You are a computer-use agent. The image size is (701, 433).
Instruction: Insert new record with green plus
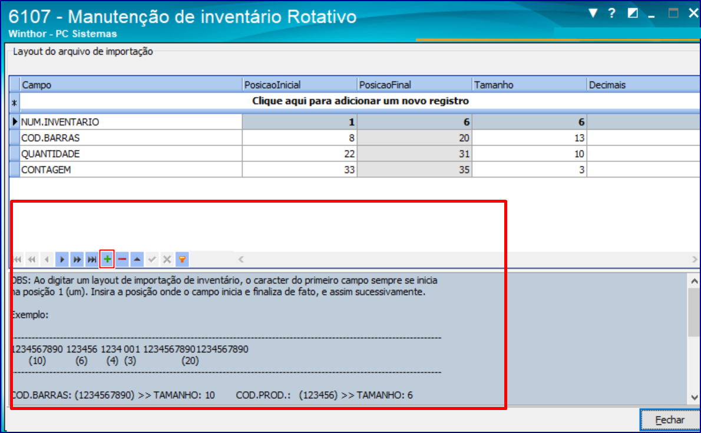point(107,259)
